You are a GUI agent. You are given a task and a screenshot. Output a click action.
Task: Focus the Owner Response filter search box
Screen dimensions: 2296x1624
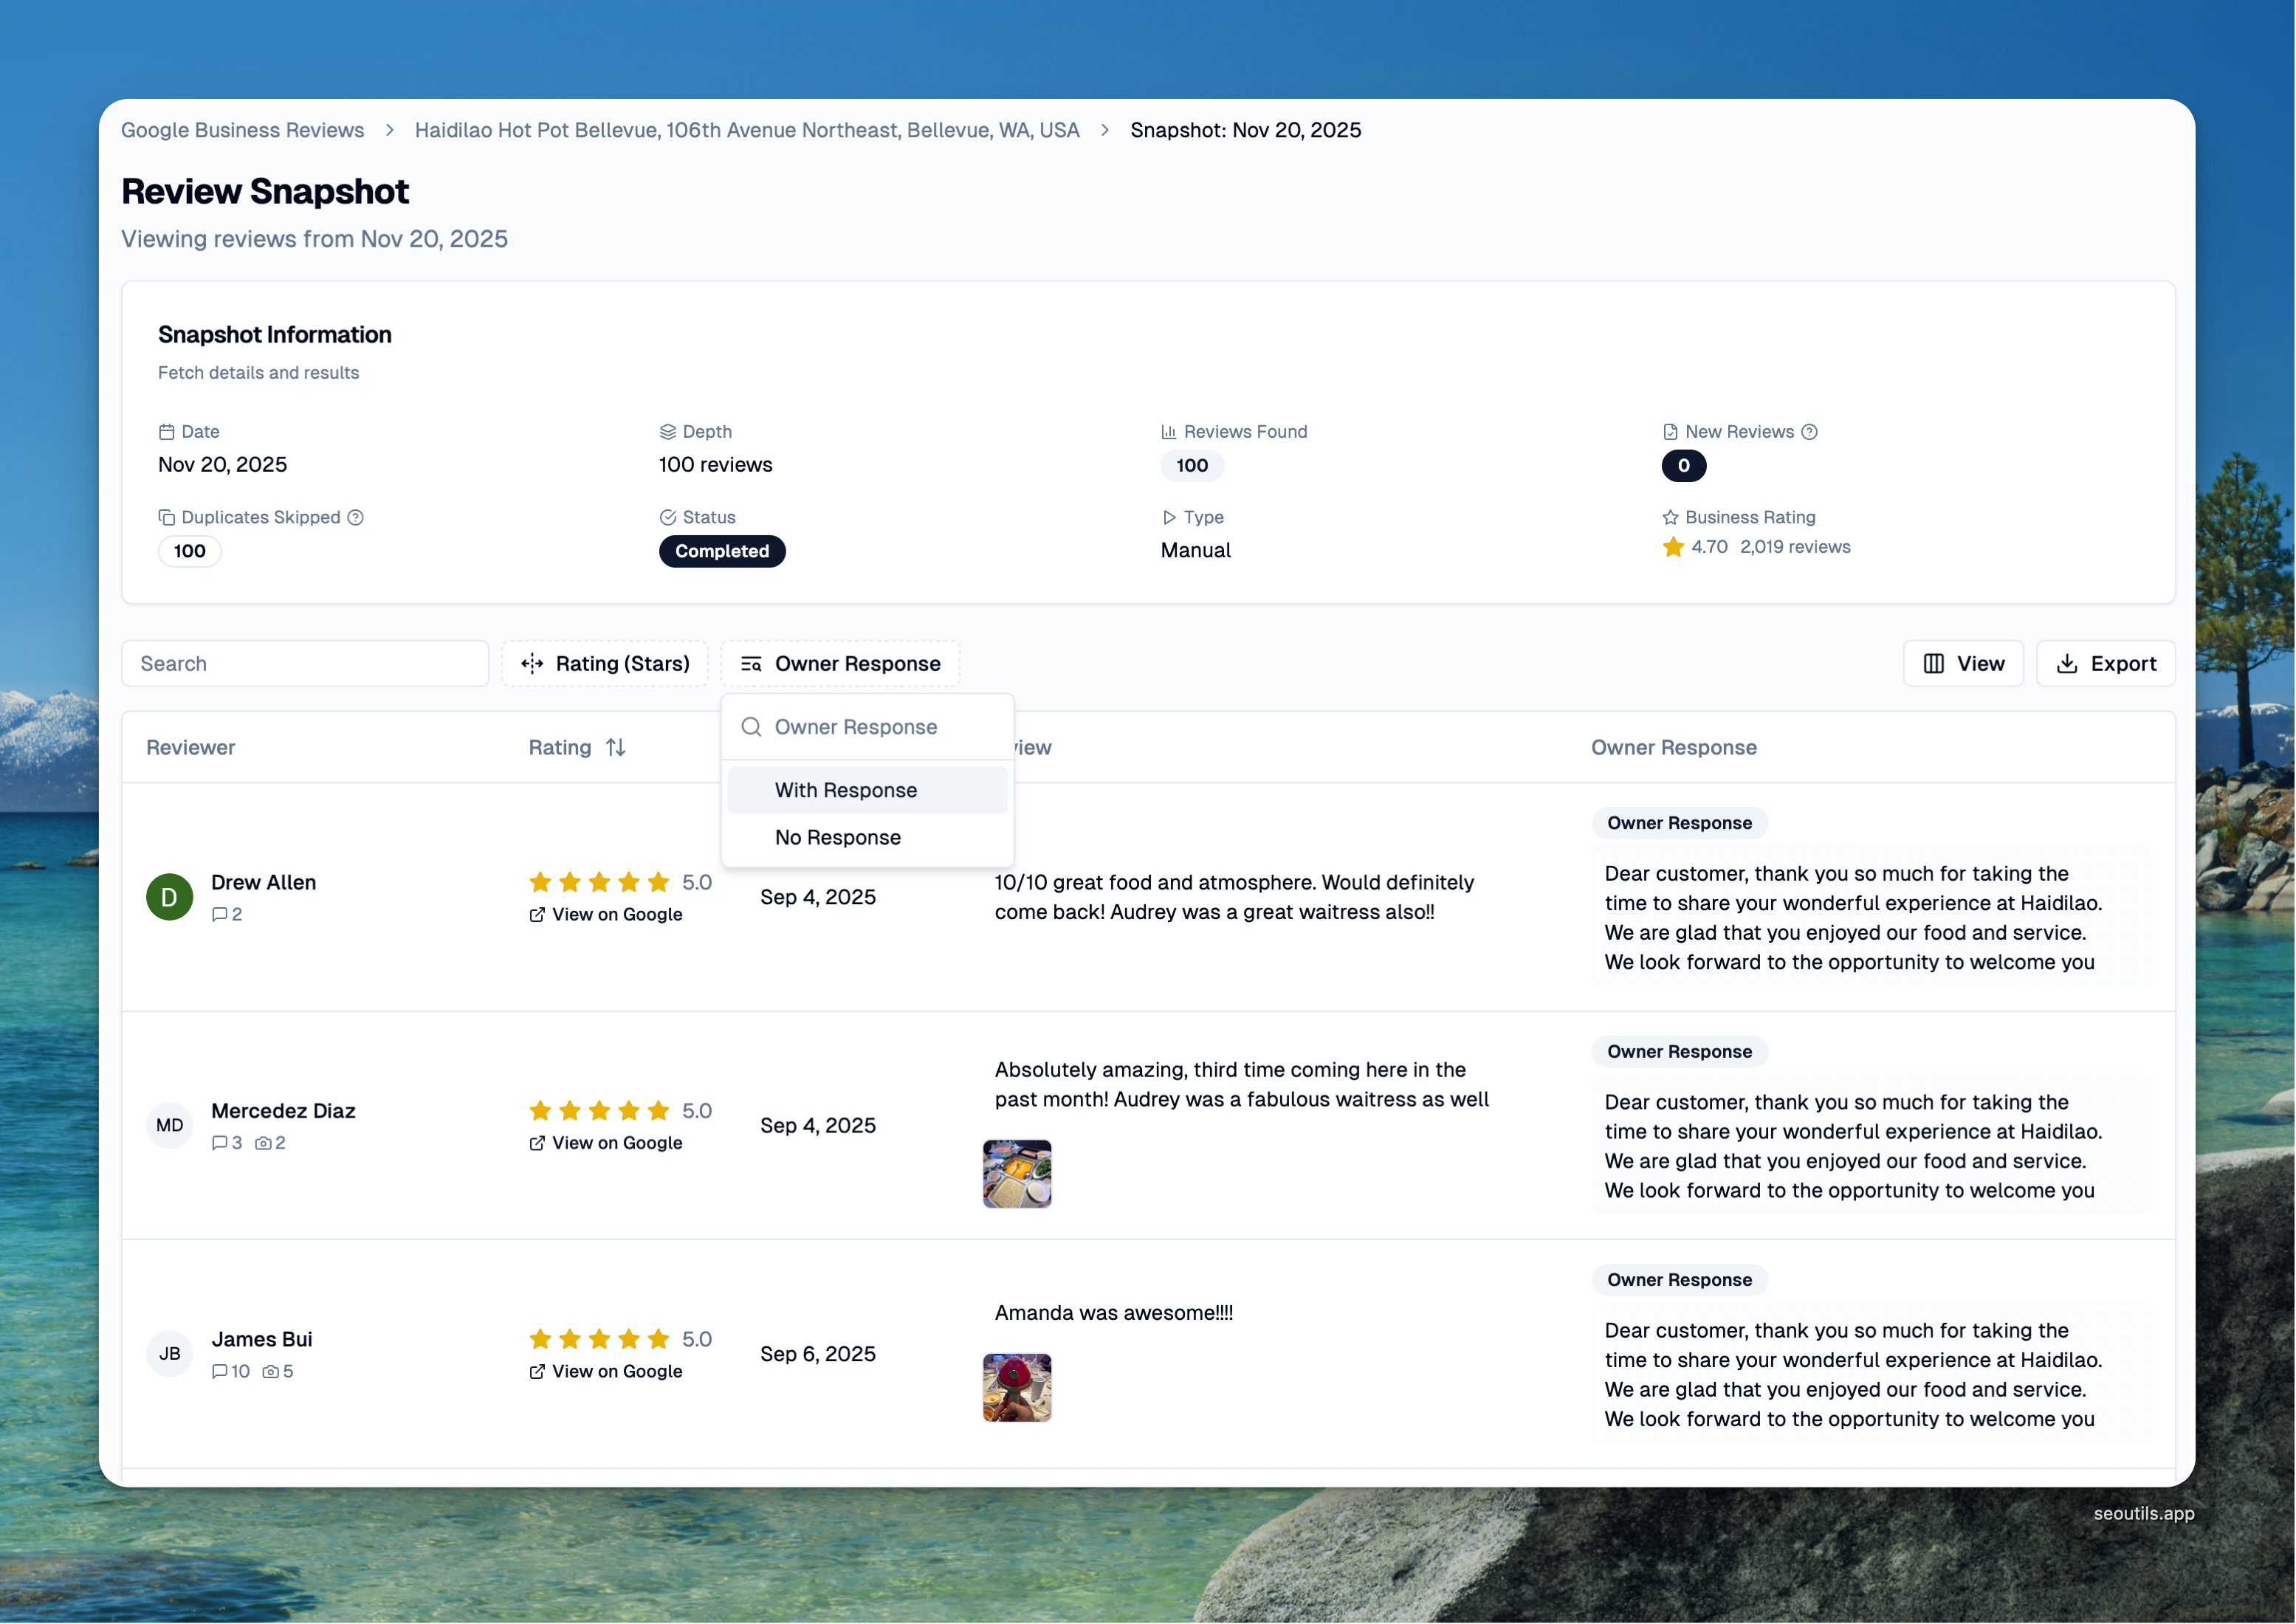(880, 727)
